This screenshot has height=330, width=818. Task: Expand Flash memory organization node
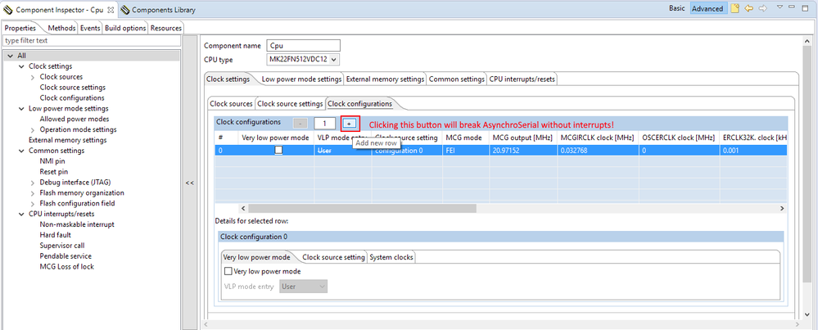pyautogui.click(x=33, y=193)
